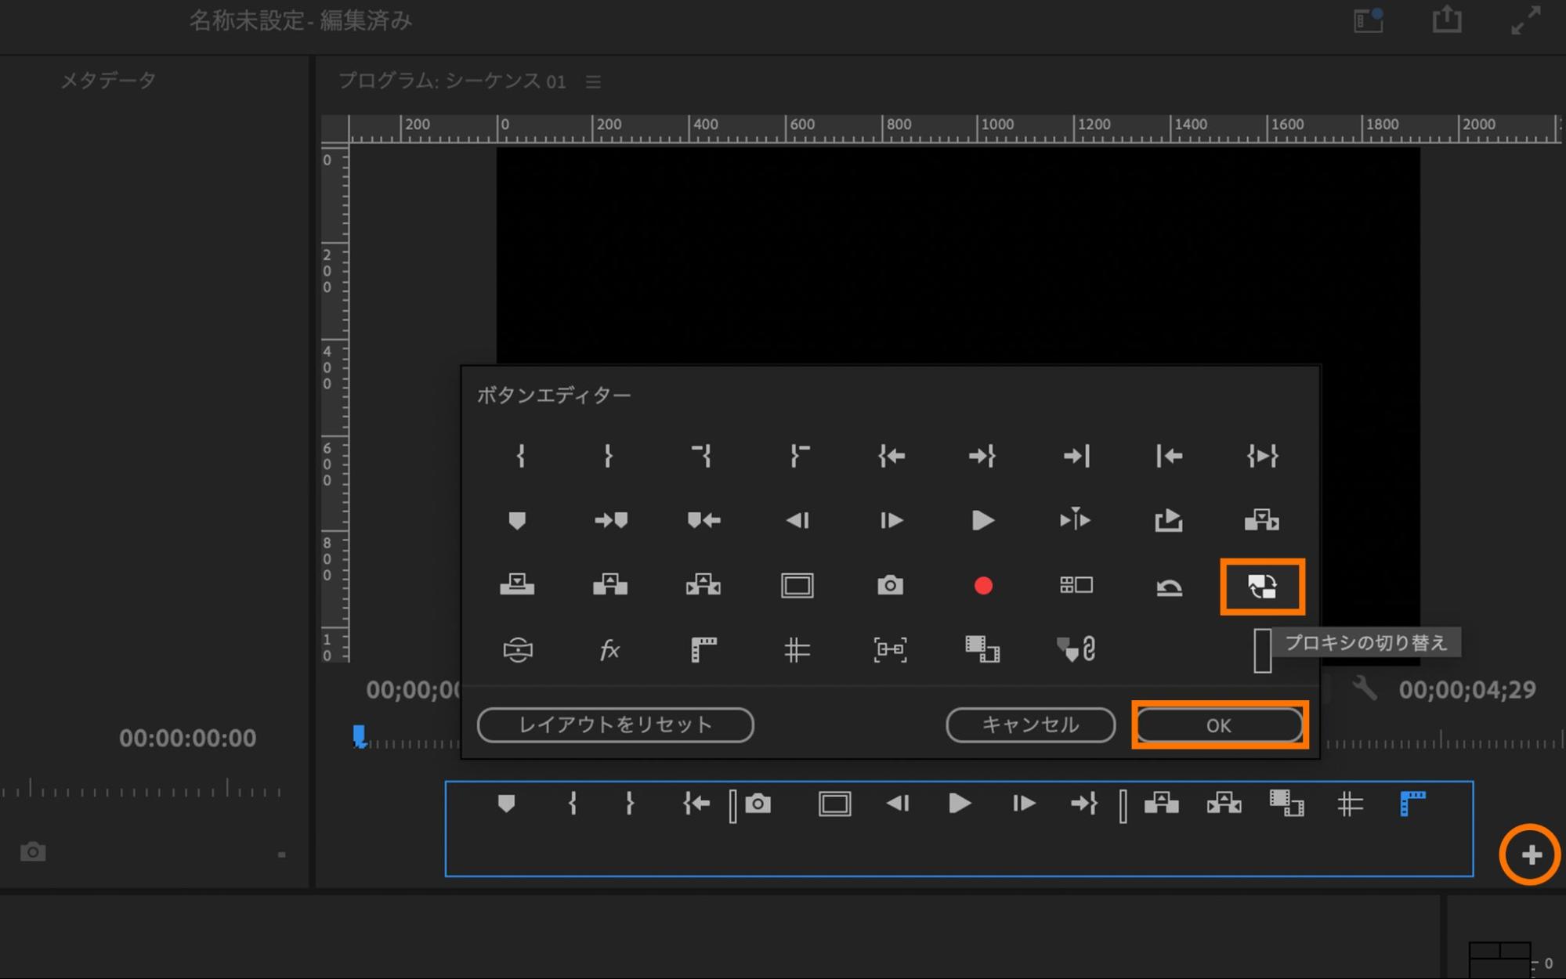This screenshot has width=1566, height=979.
Task: Click the Cancel (キャンセル) button
Action: pyautogui.click(x=1029, y=725)
